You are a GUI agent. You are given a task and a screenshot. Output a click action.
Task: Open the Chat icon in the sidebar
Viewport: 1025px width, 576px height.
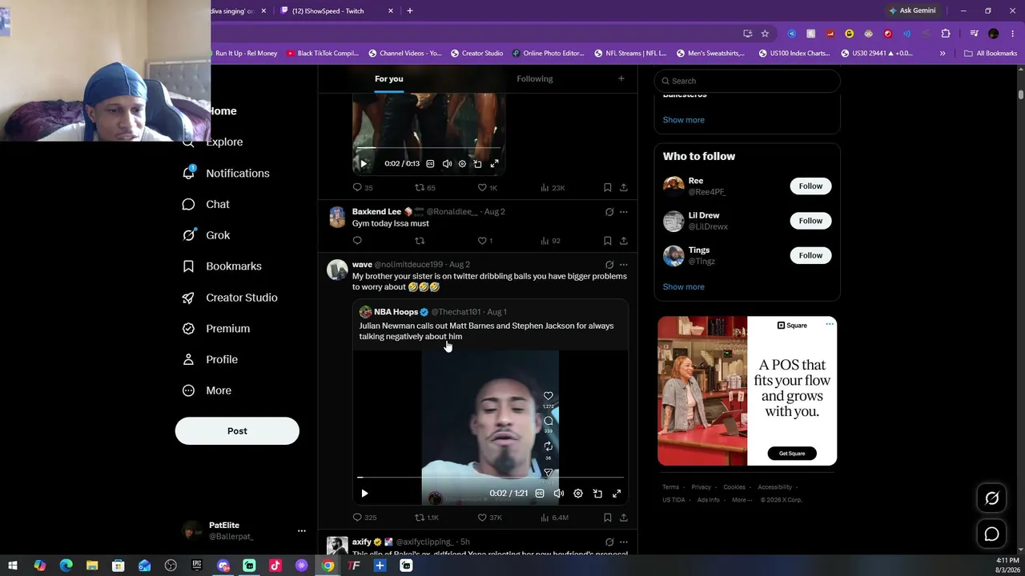[x=188, y=204]
